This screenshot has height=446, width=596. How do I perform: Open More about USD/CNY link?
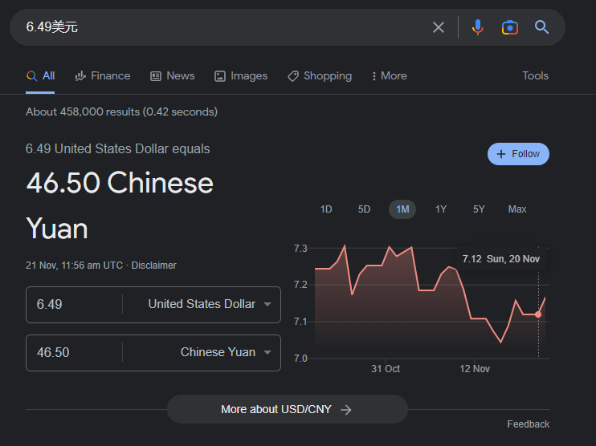(x=287, y=409)
